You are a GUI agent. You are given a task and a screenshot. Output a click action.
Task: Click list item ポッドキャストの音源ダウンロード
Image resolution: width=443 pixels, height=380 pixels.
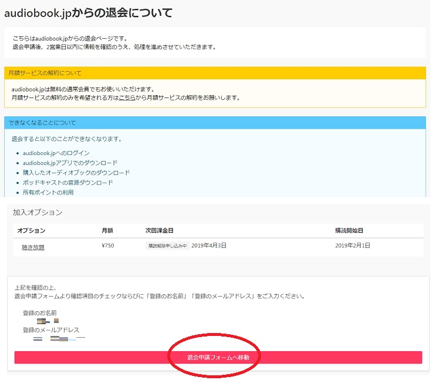[x=68, y=183]
